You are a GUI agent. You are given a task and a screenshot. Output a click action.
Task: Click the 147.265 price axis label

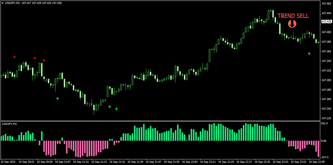point(326,99)
